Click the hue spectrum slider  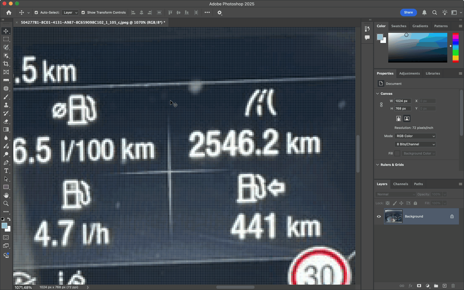[455, 47]
